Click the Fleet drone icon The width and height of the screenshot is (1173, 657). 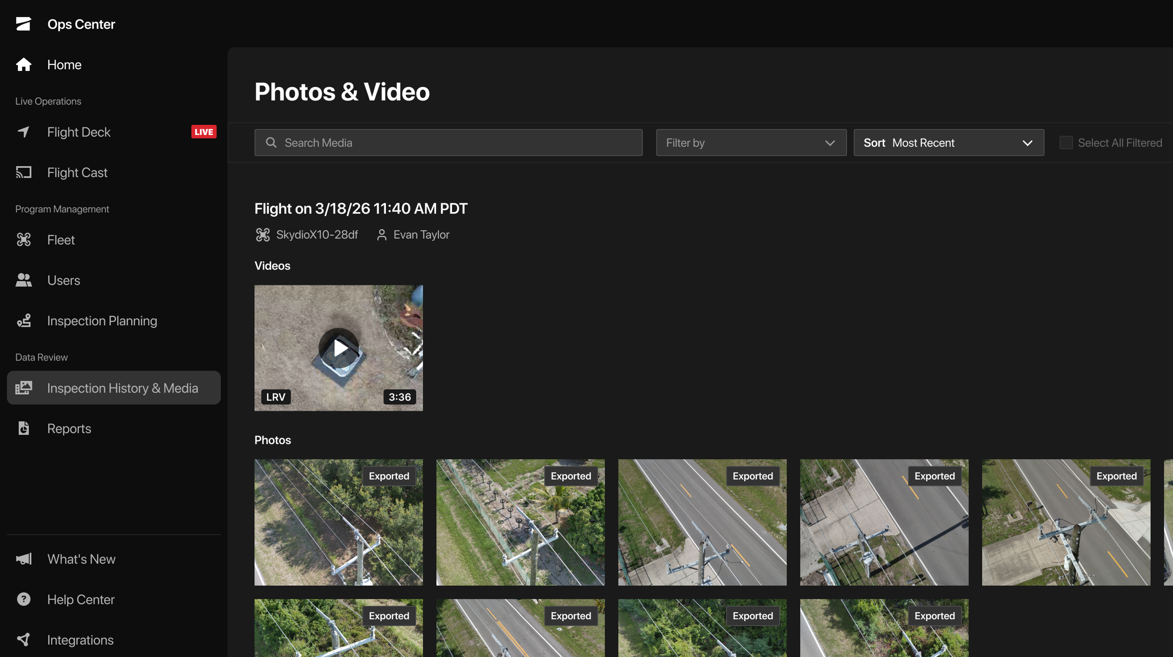(x=24, y=240)
